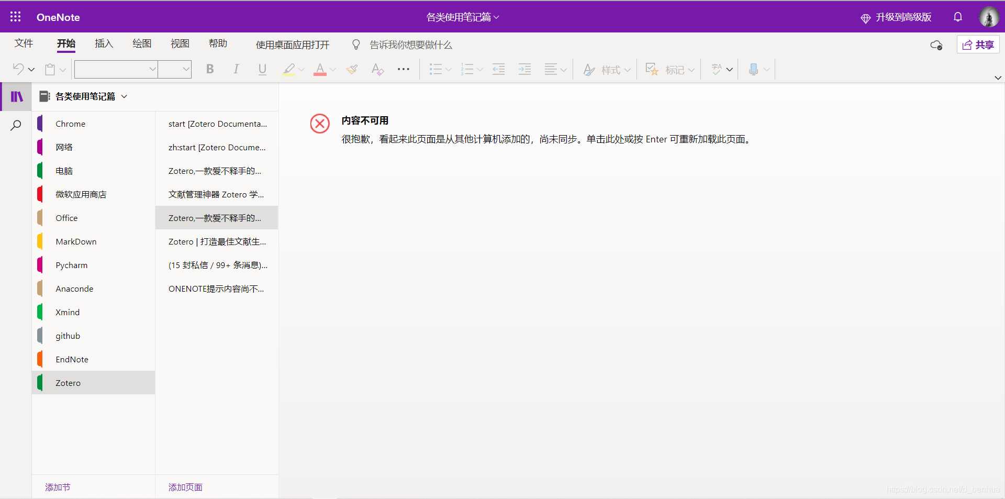Open the 绘图 ribbon tab
The width and height of the screenshot is (1005, 499).
point(141,44)
